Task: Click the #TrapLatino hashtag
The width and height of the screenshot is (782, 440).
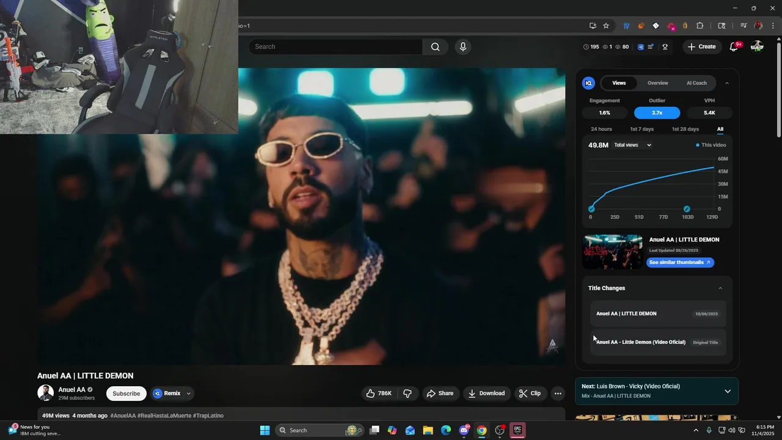Action: click(x=208, y=416)
